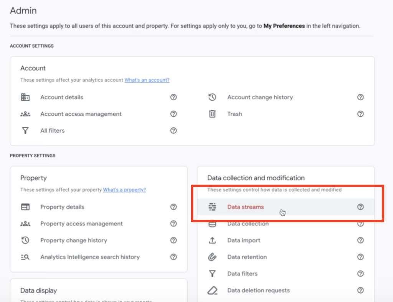
Task: Open help for Trash
Action: [360, 114]
